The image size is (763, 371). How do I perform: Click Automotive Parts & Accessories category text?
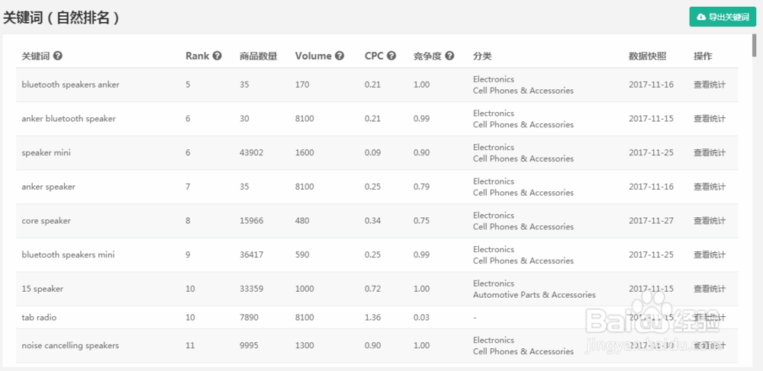click(534, 294)
